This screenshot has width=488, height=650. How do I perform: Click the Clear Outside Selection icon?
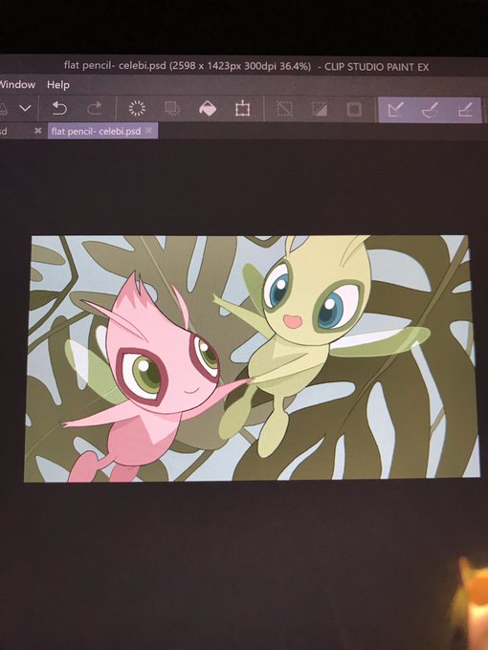point(172,109)
